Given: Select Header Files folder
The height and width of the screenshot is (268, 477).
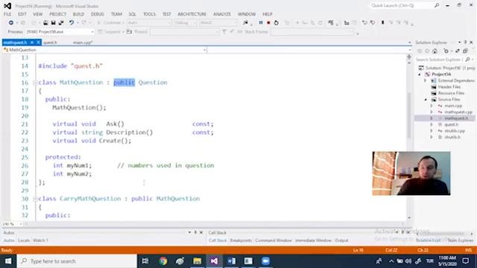Looking at the screenshot, I should click(449, 87).
